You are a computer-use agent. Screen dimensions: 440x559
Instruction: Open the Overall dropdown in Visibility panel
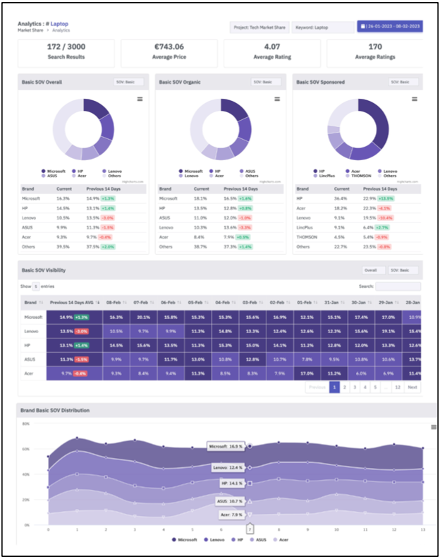[374, 270]
